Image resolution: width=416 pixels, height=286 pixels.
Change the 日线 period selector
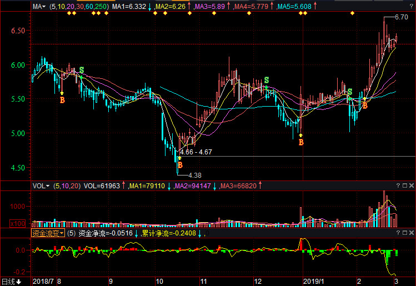(11, 282)
